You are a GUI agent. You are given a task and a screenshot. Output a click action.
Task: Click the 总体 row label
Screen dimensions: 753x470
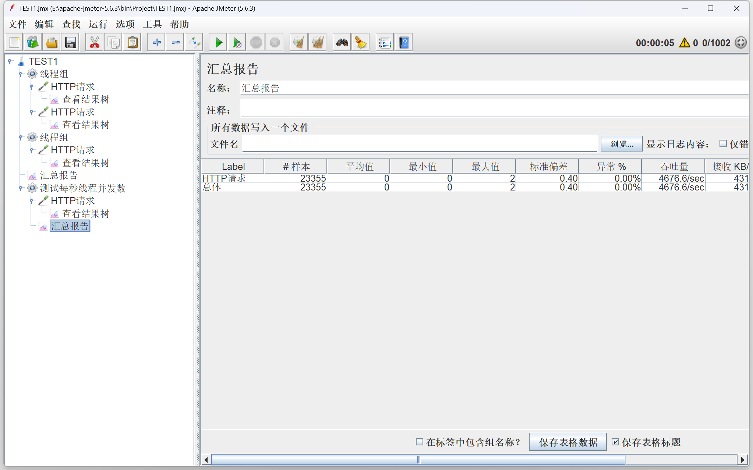212,187
